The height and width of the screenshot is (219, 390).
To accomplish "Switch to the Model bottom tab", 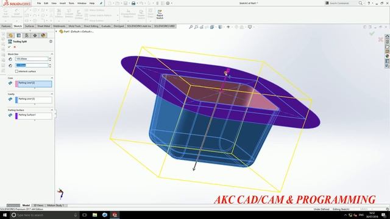I will [26, 206].
